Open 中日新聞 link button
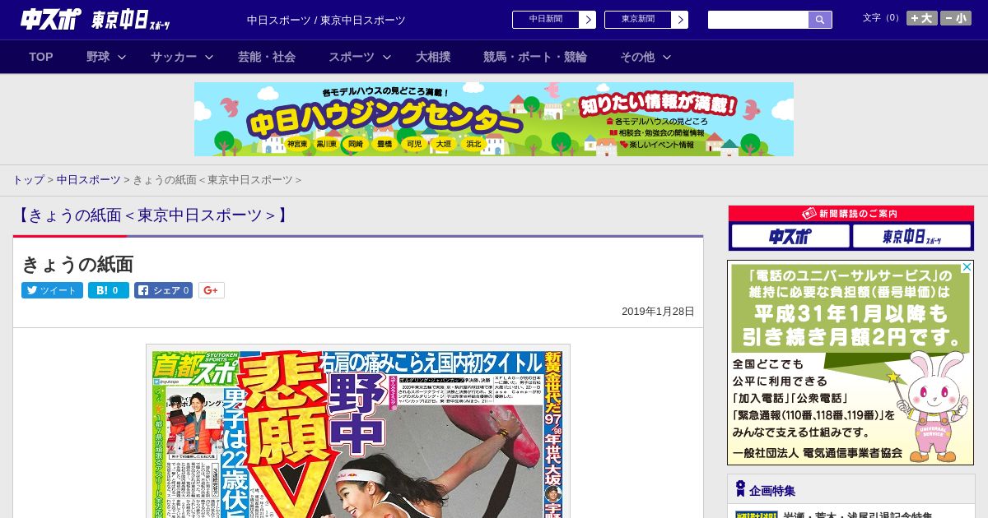Screen dimensions: 988x518 pos(545,19)
